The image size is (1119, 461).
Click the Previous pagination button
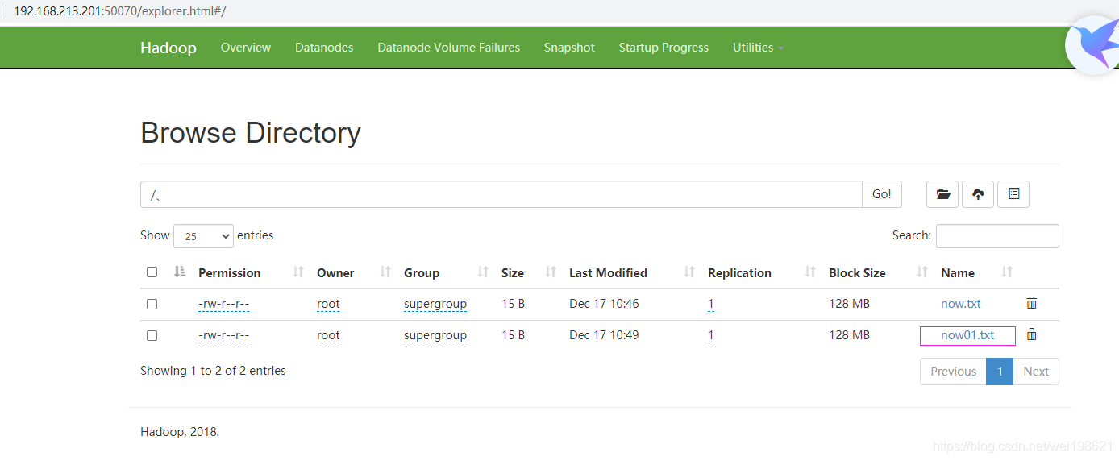(953, 372)
